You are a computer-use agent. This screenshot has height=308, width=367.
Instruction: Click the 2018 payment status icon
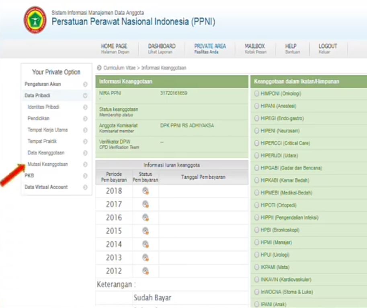click(146, 191)
